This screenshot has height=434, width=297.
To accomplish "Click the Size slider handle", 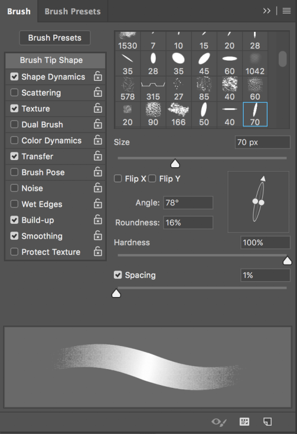I will [x=175, y=163].
